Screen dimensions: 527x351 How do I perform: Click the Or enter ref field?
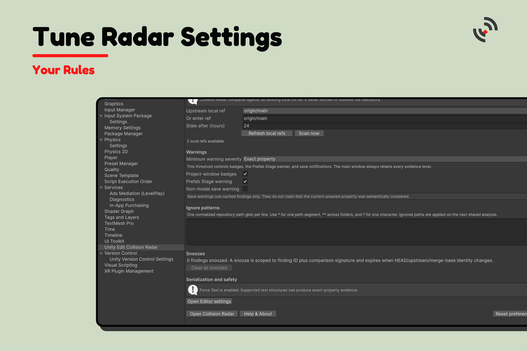(385, 118)
